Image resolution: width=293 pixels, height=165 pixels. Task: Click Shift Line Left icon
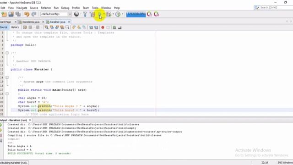pyautogui.click(x=91, y=27)
